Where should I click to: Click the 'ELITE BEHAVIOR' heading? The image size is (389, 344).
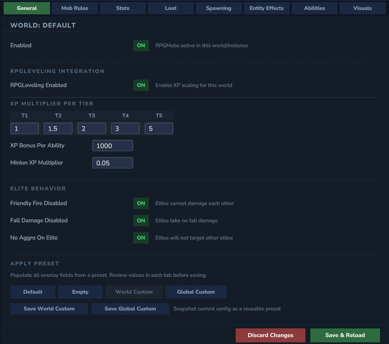[38, 189]
